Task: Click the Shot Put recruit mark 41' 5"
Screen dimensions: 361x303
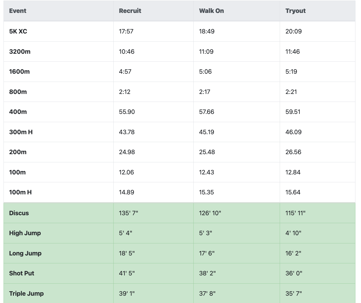Action: (x=127, y=273)
